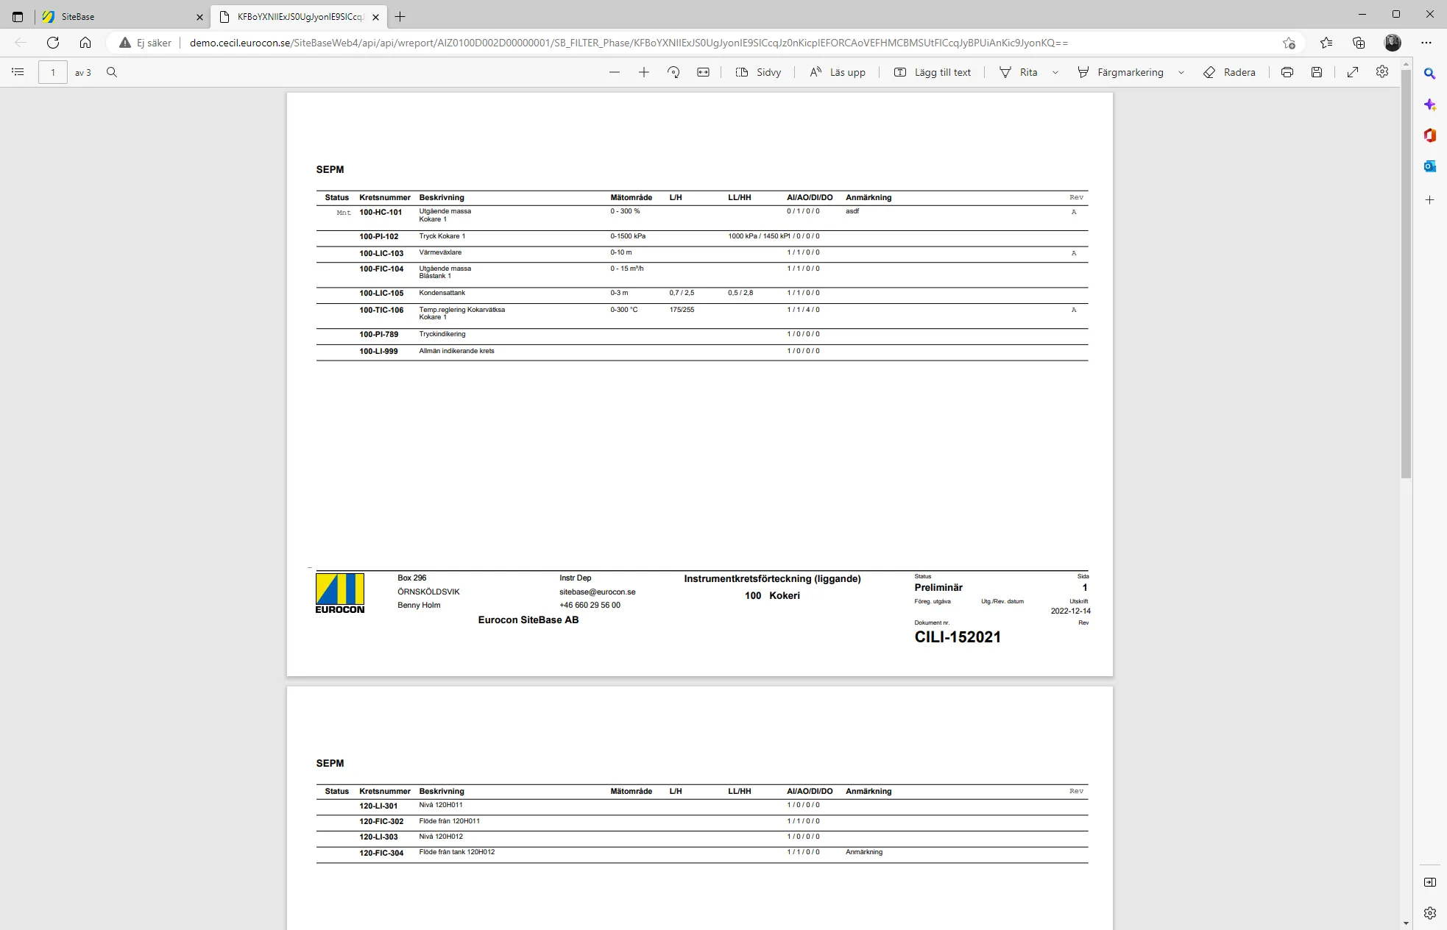The width and height of the screenshot is (1447, 930).
Task: Select Lägg till text tool
Action: tap(933, 72)
